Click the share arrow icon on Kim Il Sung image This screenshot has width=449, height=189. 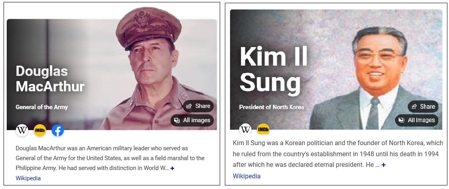pyautogui.click(x=414, y=107)
